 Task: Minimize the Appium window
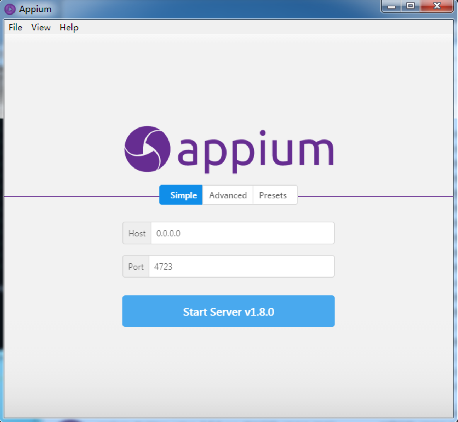click(391, 6)
